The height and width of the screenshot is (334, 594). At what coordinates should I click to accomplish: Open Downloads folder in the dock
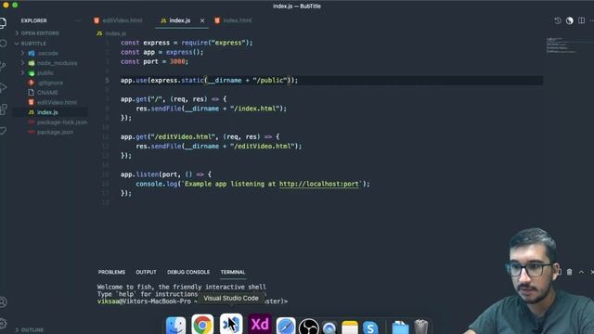click(x=400, y=328)
